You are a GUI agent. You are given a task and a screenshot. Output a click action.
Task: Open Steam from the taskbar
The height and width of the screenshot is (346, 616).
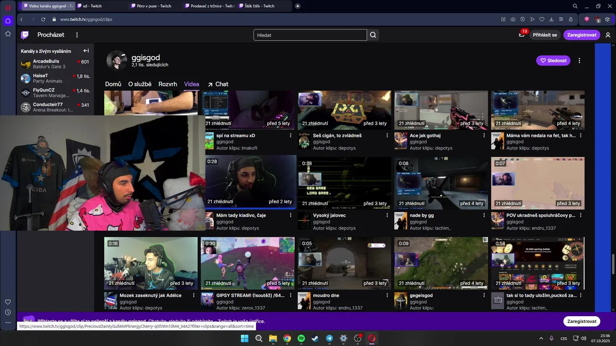coord(315,338)
